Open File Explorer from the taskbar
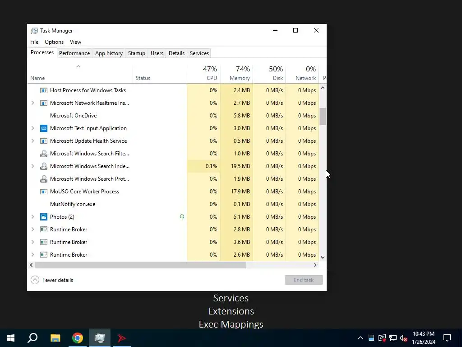 click(55, 338)
